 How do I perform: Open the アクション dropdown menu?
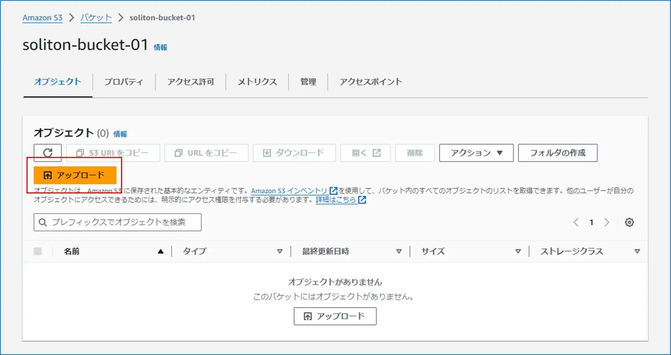point(476,153)
